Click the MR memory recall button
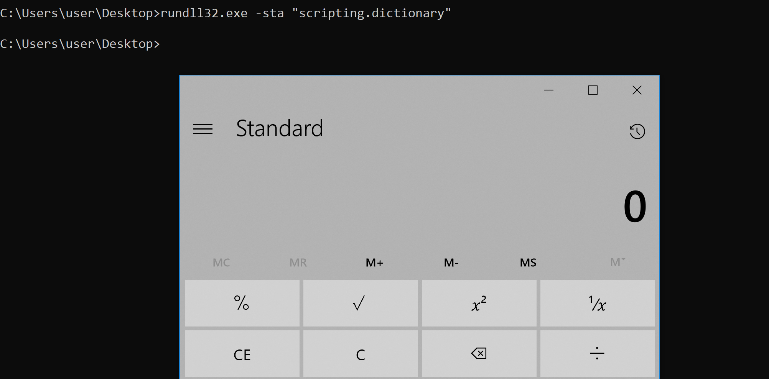 coord(298,263)
